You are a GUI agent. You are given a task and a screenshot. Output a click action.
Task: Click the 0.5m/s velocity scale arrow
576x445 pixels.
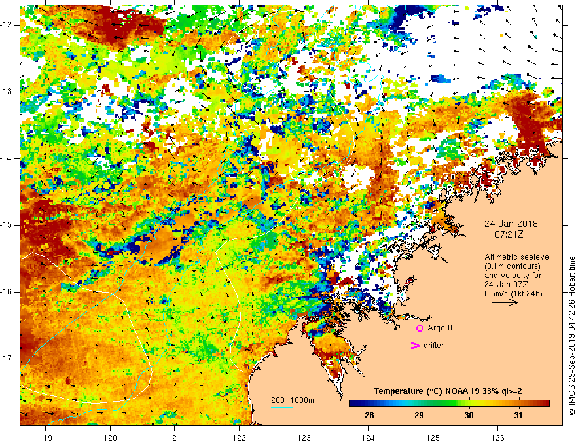click(505, 302)
